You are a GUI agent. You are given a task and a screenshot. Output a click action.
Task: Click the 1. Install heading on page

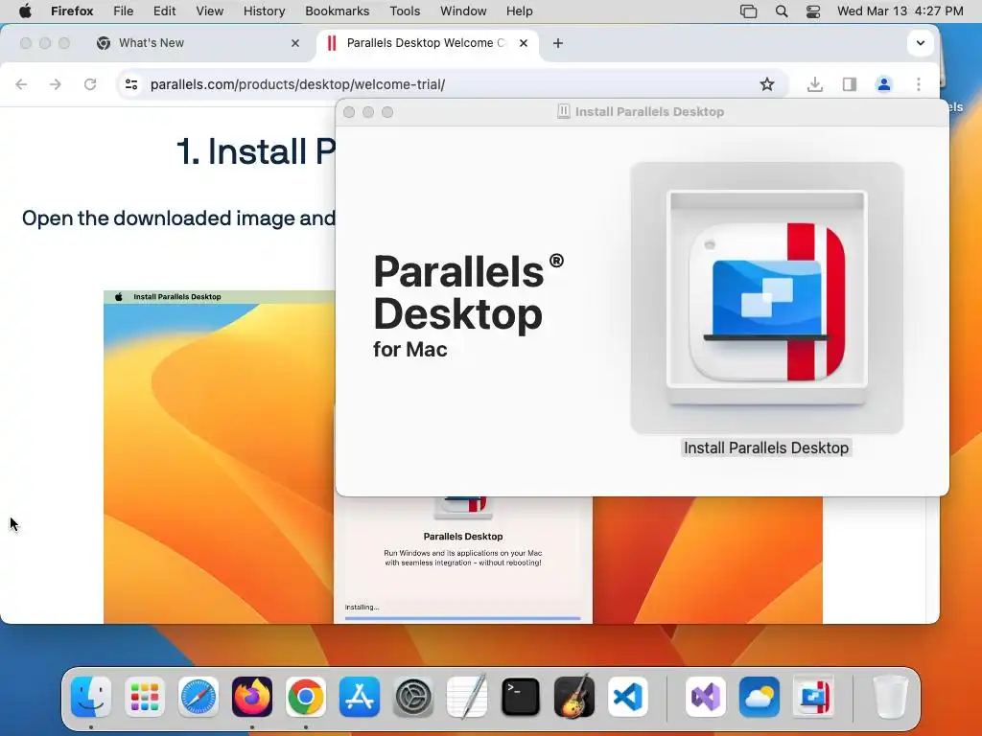255,150
